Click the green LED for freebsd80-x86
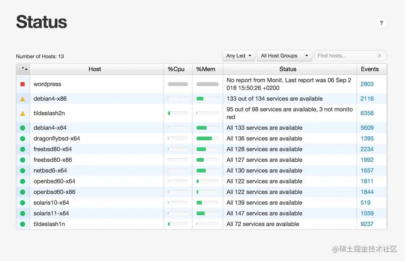The height and width of the screenshot is (261, 405). pyautogui.click(x=23, y=160)
